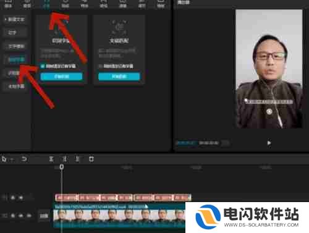The image size is (309, 233).
Task: Tick clear-existing-subtitles checkbox on 文稿匹配 card
Action: [101, 66]
